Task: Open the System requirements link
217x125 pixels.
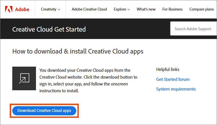Action: pos(176,89)
